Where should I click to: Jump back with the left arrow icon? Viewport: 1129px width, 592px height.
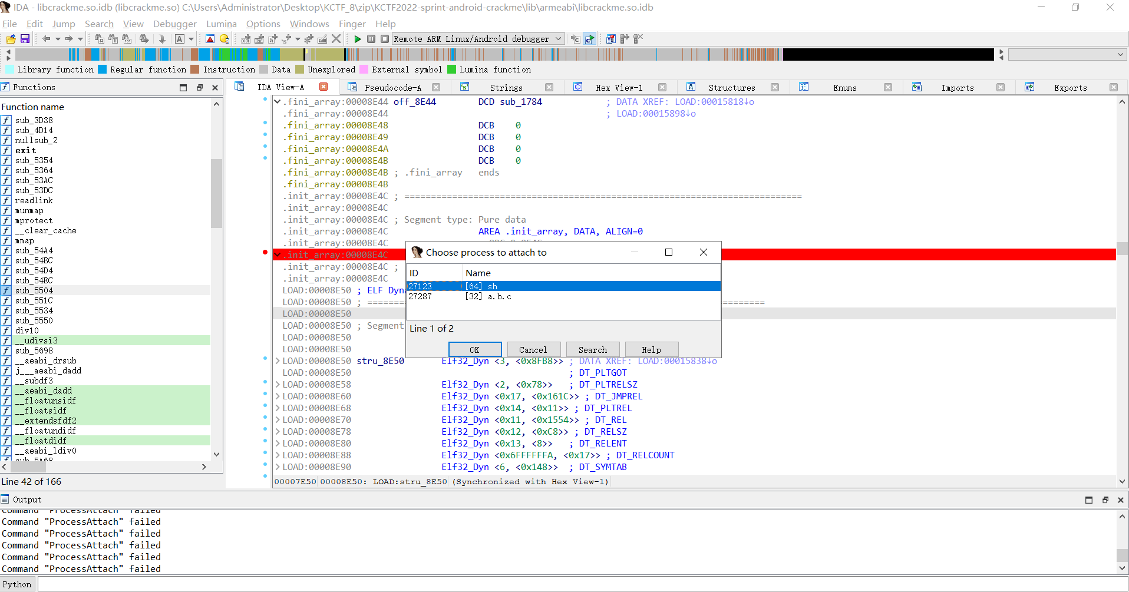click(x=46, y=39)
